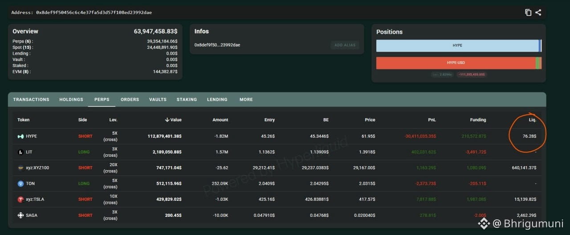Click the red HYPE-USD positions bar

(456, 63)
